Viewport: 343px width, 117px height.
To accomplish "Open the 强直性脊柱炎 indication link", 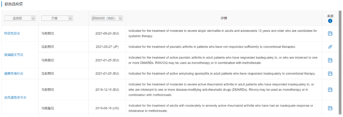I will pyautogui.click(x=14, y=73).
